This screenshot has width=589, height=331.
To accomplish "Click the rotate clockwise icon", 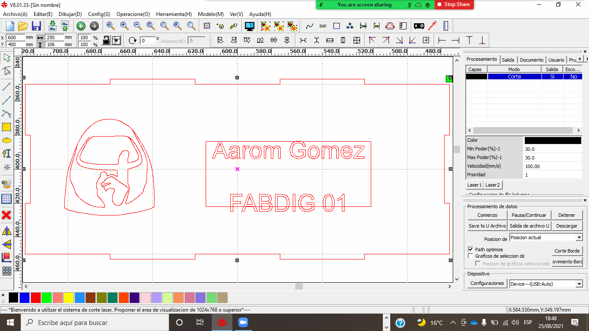I will click(x=133, y=41).
